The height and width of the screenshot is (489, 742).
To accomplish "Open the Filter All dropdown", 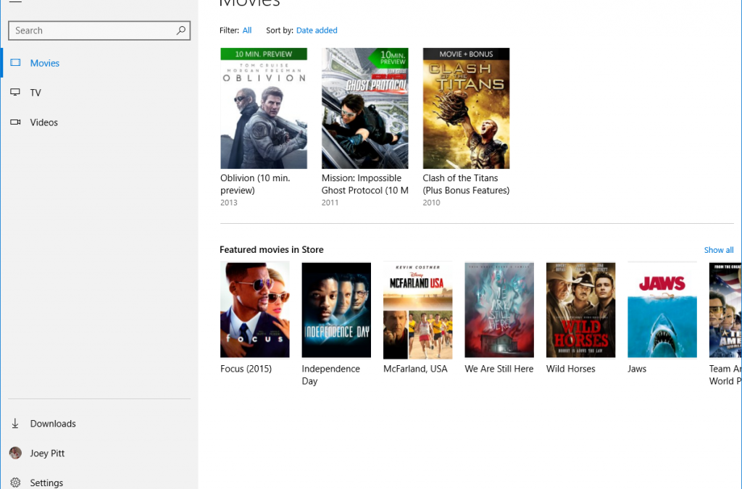I will tap(247, 30).
